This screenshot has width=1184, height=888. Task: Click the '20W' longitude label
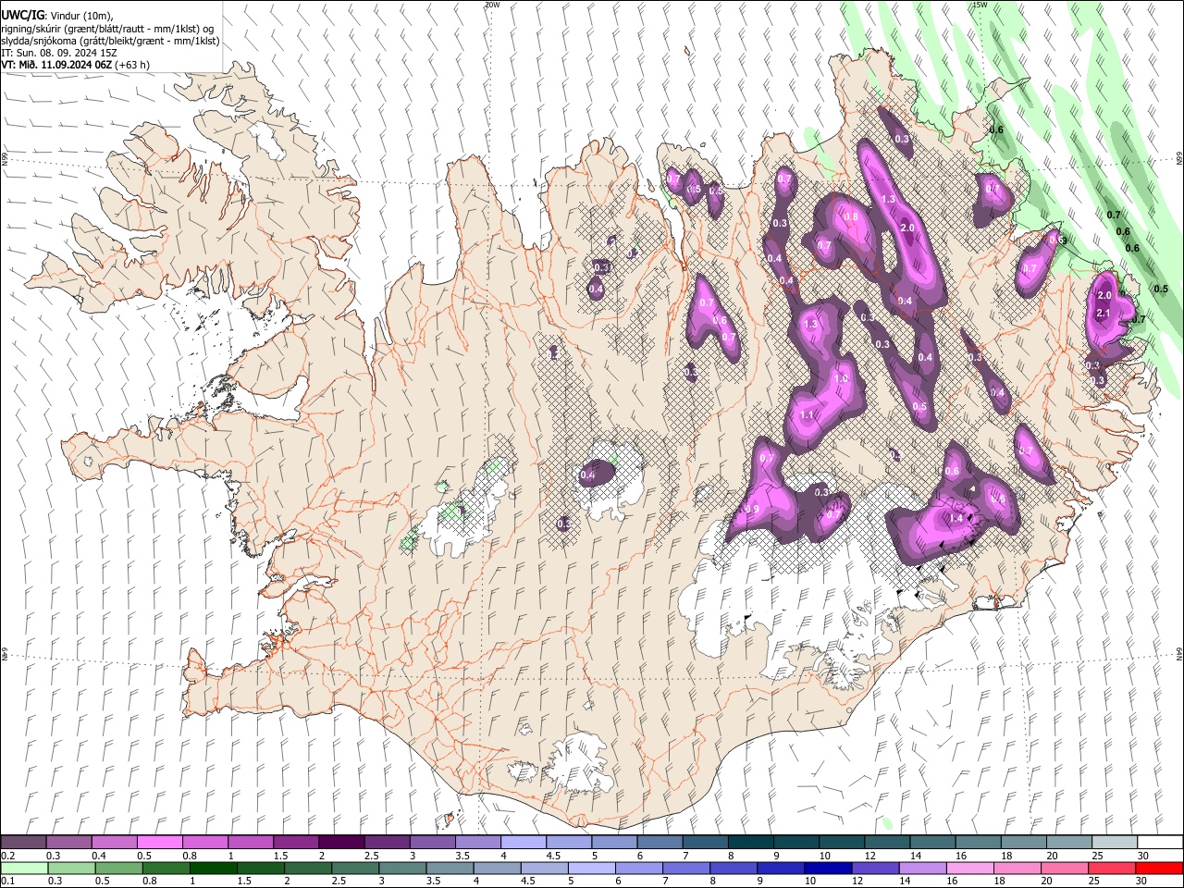pyautogui.click(x=492, y=5)
